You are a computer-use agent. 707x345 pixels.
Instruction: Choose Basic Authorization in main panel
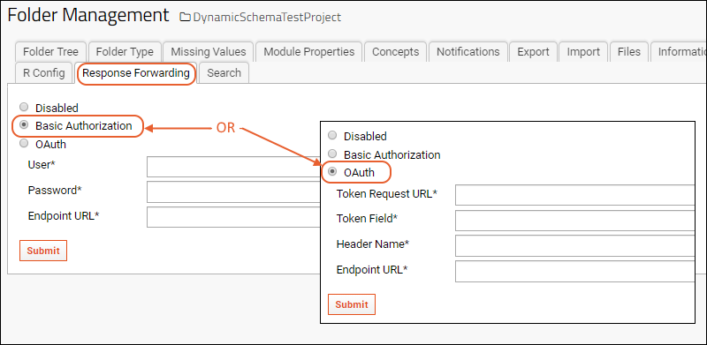(25, 125)
